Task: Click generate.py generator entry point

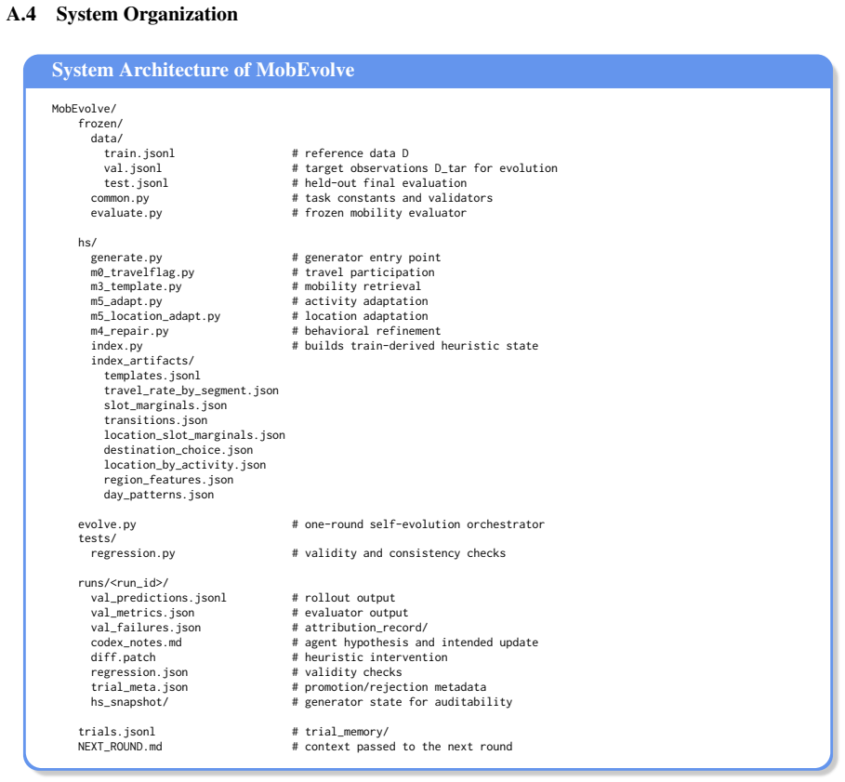Action: pos(126,258)
